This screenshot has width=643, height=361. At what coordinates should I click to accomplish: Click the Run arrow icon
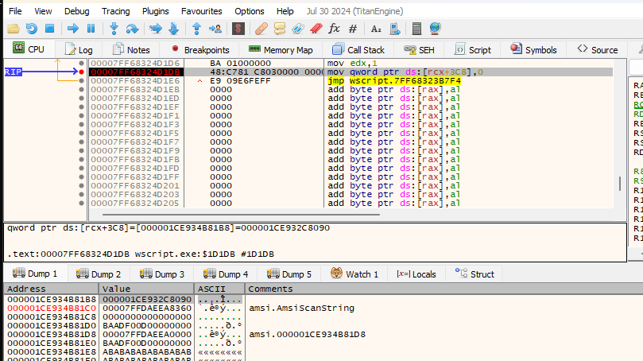(73, 29)
